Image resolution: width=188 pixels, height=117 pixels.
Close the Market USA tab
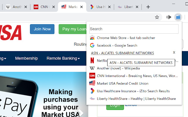click(x=81, y=7)
